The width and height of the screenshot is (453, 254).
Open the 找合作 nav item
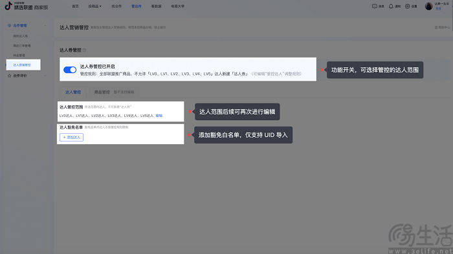tap(116, 6)
